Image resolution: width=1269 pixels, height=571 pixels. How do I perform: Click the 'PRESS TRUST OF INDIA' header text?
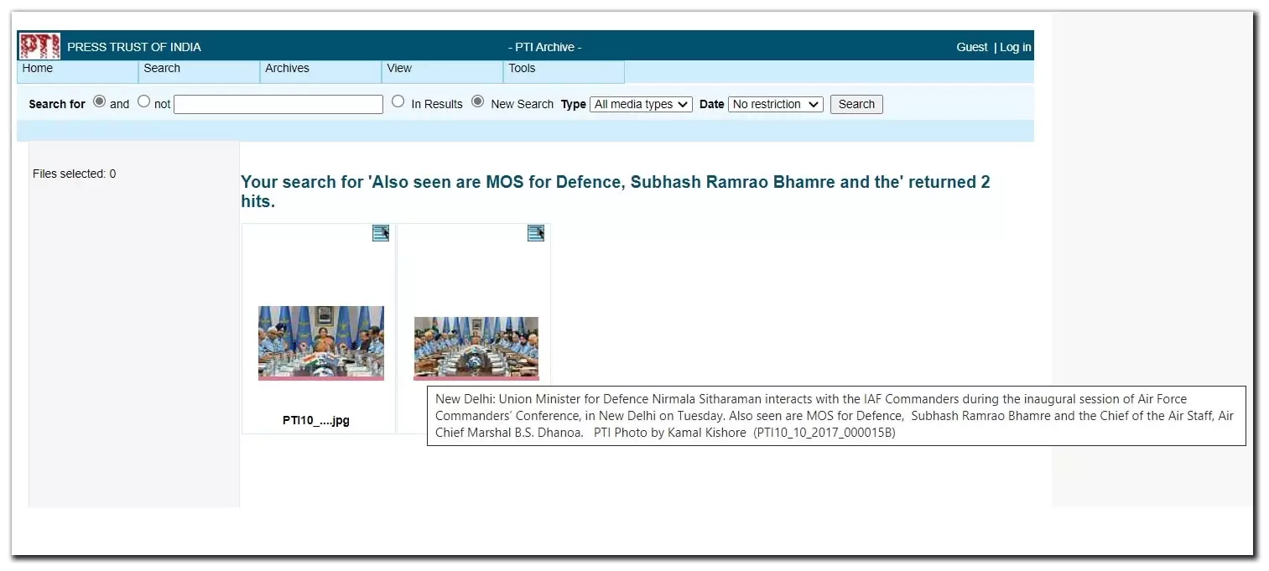[134, 47]
